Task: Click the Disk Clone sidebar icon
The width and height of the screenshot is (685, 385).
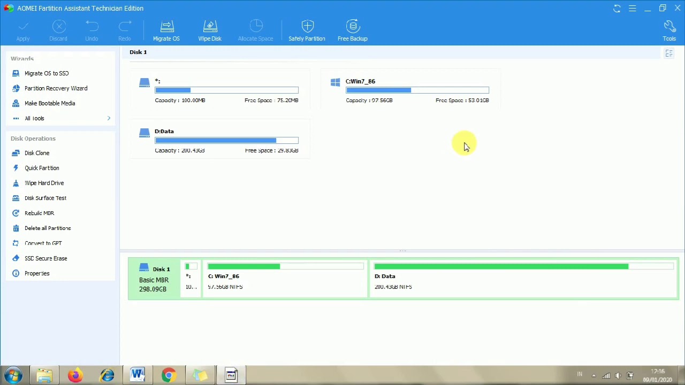Action: (16, 153)
